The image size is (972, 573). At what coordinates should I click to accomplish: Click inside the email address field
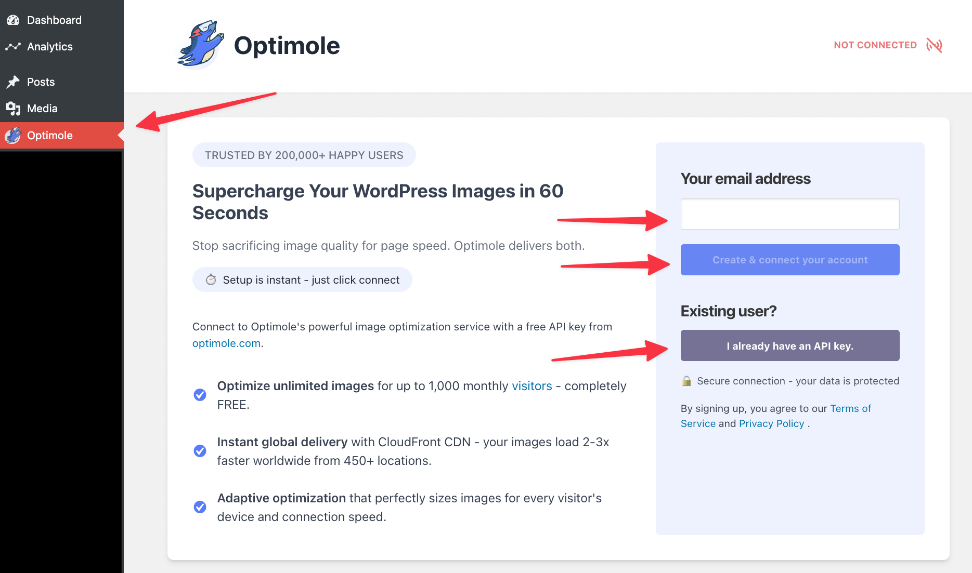click(x=789, y=214)
